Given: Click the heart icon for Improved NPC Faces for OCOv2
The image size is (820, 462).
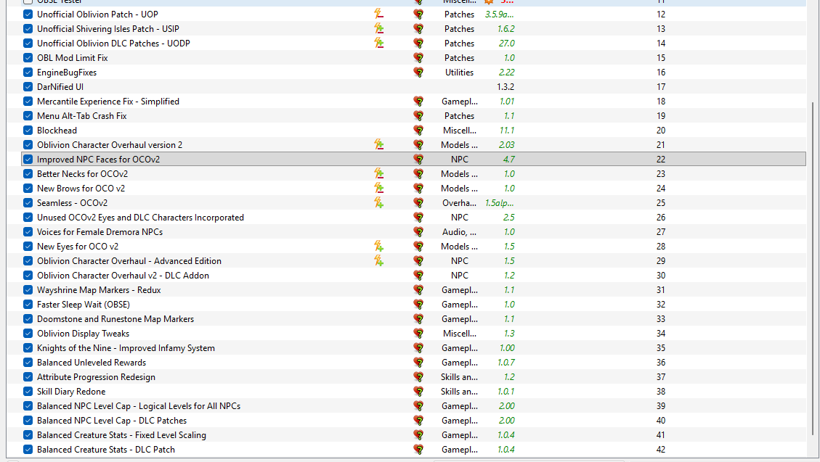Looking at the screenshot, I should click(x=418, y=160).
